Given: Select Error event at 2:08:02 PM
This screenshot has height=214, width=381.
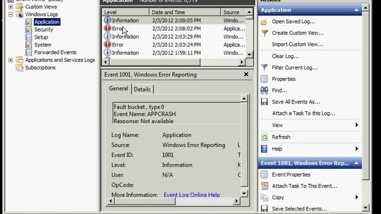Looking at the screenshot, I should point(174,29).
